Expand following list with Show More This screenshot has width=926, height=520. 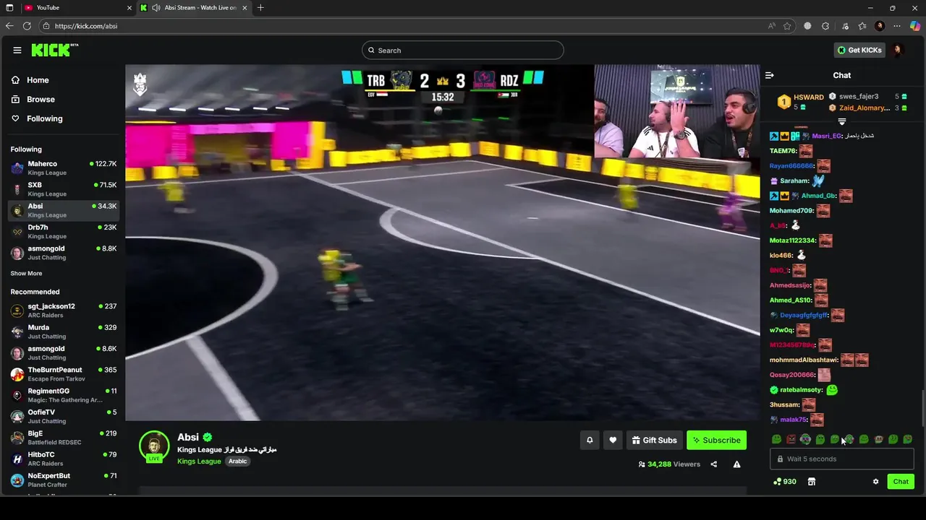click(x=26, y=274)
